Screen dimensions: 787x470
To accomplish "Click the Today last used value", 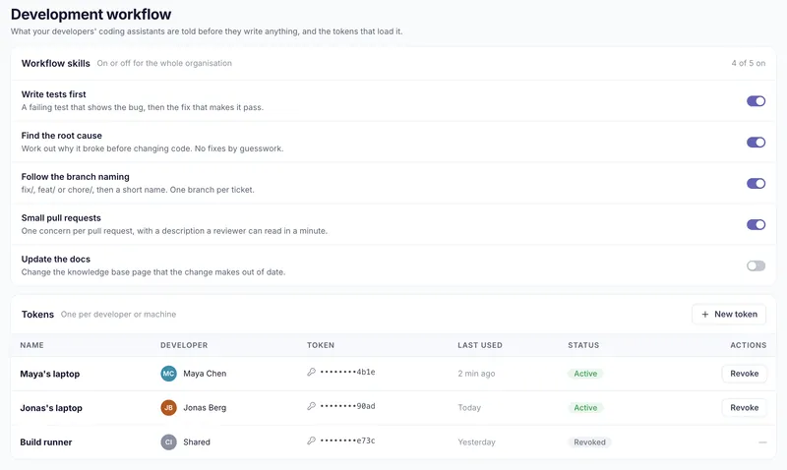I will coord(469,408).
